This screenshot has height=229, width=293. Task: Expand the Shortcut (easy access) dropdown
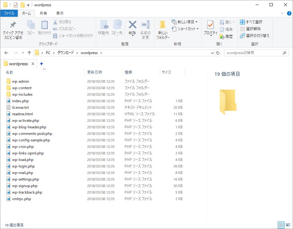(198, 29)
